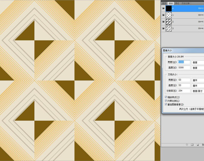Image resolution: width=204 pixels, height=161 pixels.
Task: Create new channel icon
Action: 198,144
